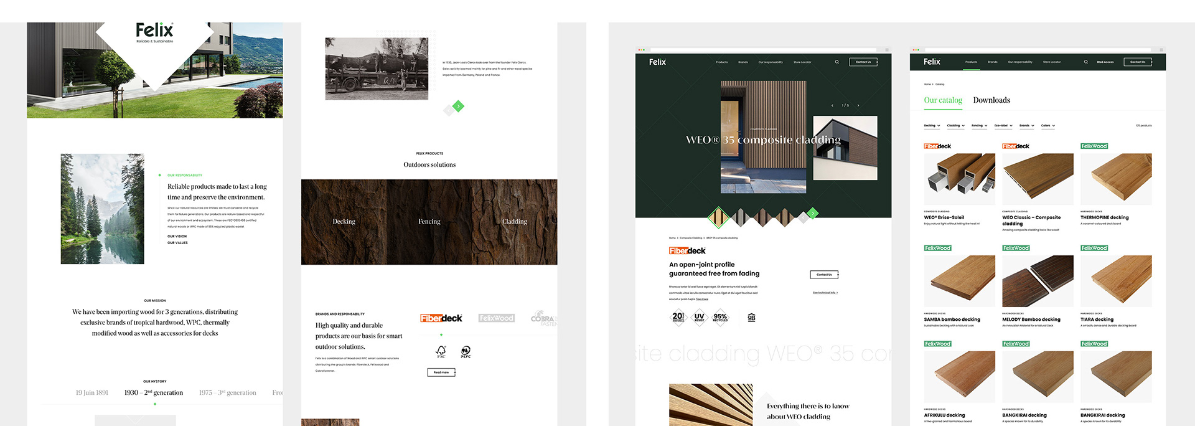Open TIARA decking product thumbnail
The height and width of the screenshot is (426, 1195).
pyautogui.click(x=1116, y=282)
